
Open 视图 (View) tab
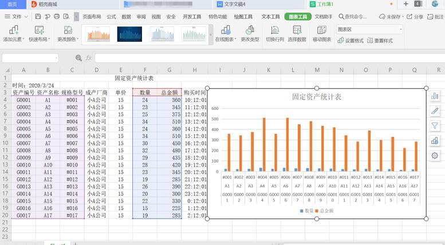tap(156, 17)
